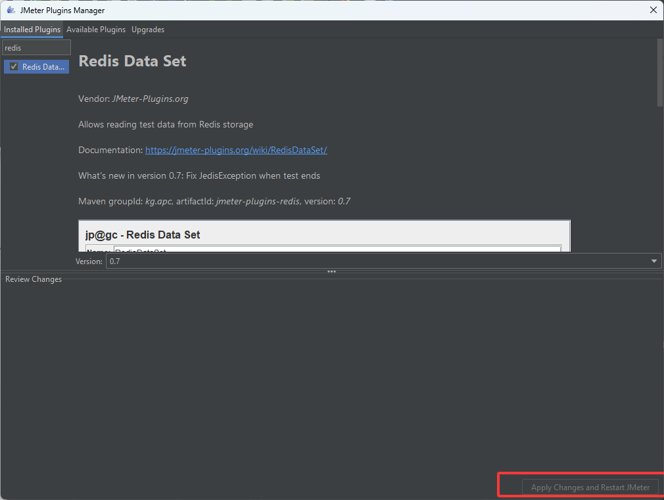Viewport: 664px width, 500px height.
Task: Click the JMeter feather icon in title bar
Action: pos(11,10)
